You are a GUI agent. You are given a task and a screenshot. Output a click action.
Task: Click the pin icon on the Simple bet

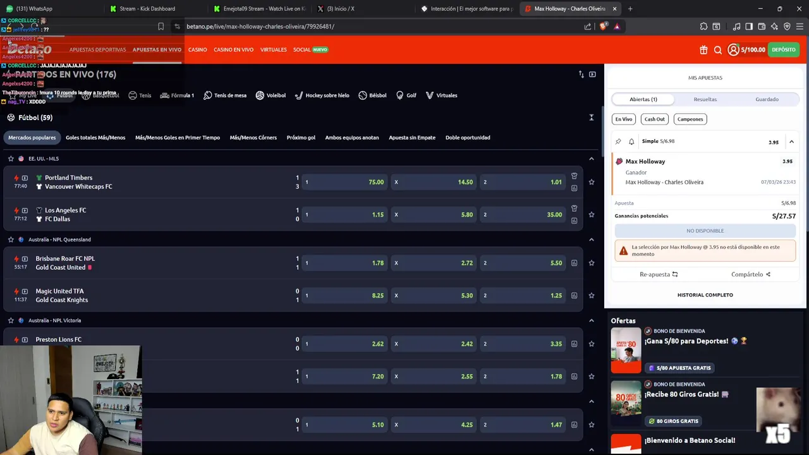[618, 142]
